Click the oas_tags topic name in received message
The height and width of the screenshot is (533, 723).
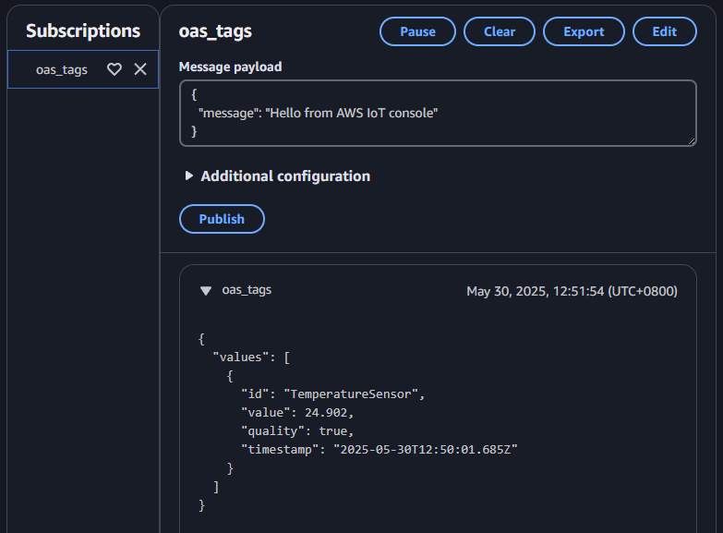[x=247, y=290]
